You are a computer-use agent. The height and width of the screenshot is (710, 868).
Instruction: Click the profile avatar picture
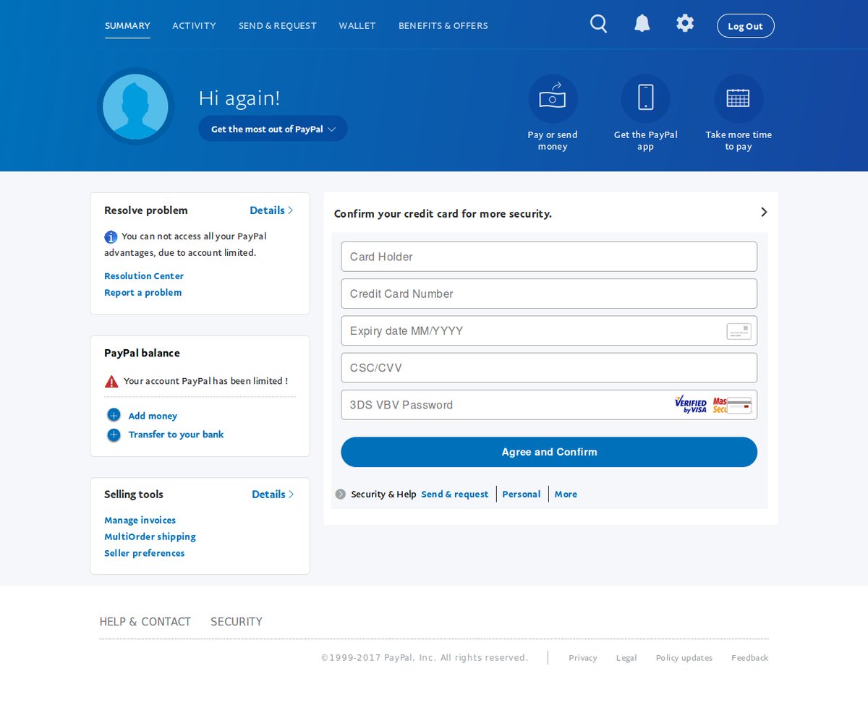(x=135, y=107)
